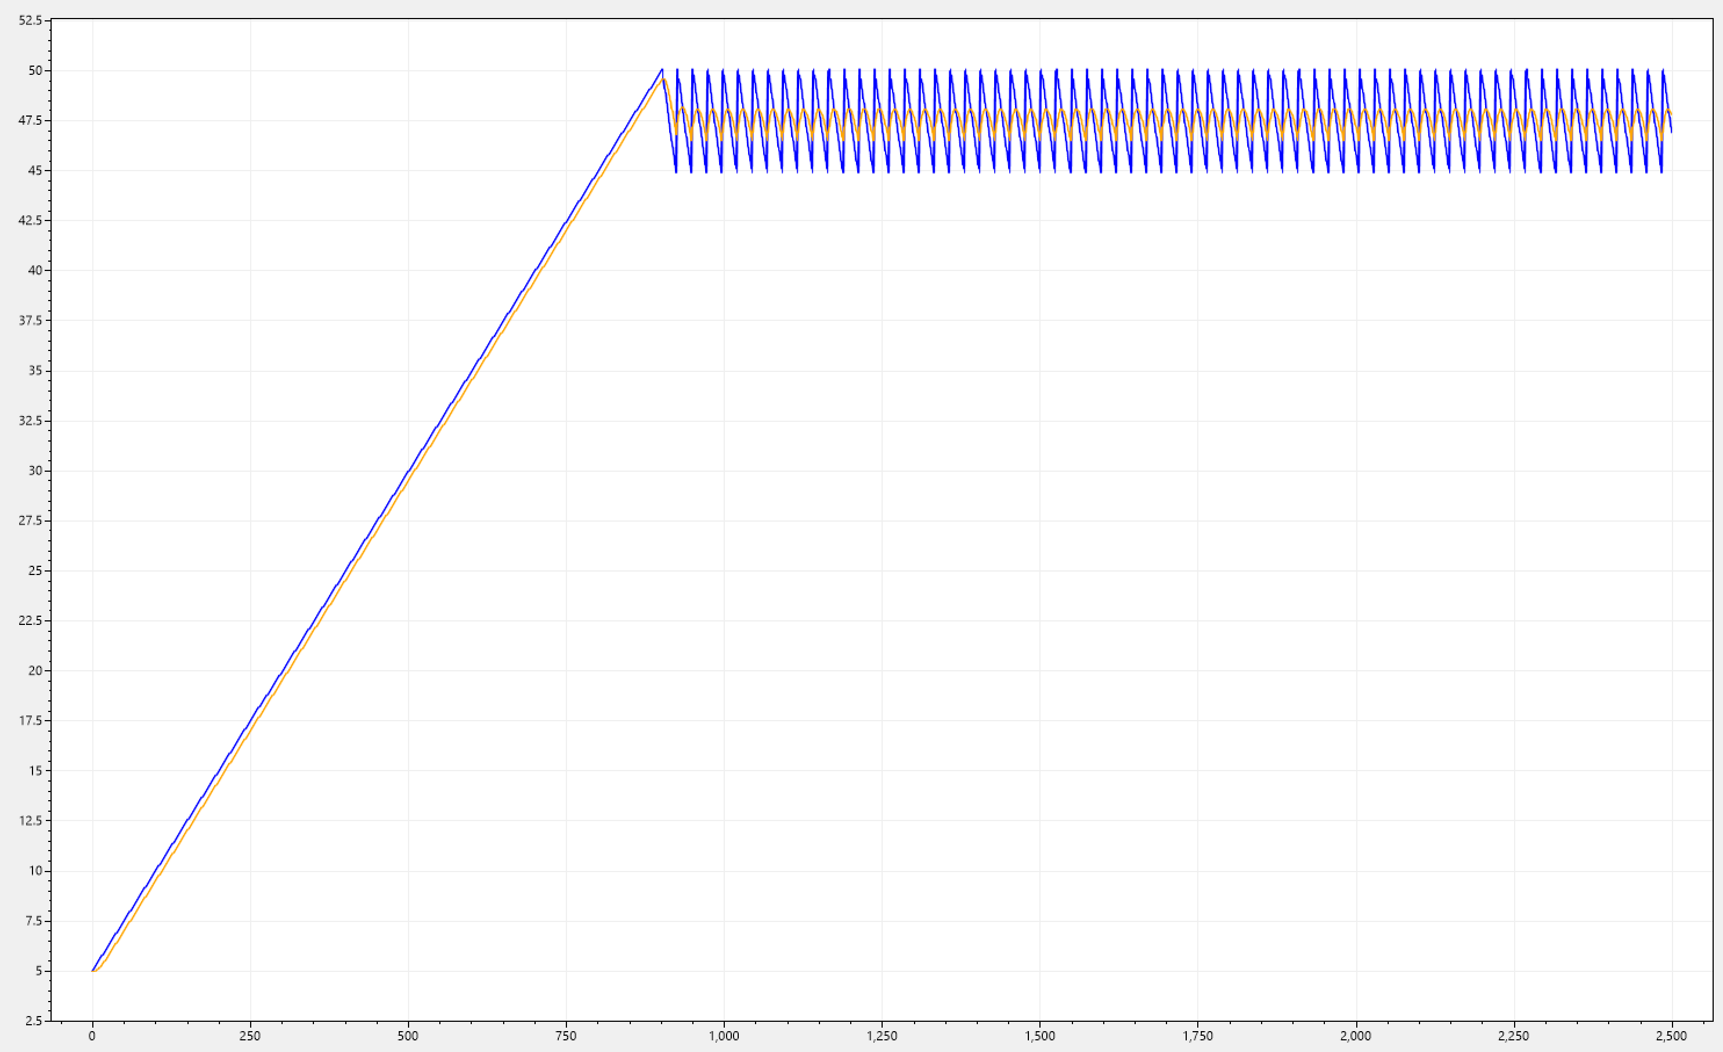Image resolution: width=1723 pixels, height=1052 pixels.
Task: Click the y-axis label 30
Action: (x=35, y=471)
